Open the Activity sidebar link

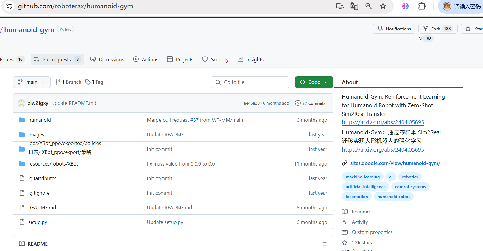point(355,222)
